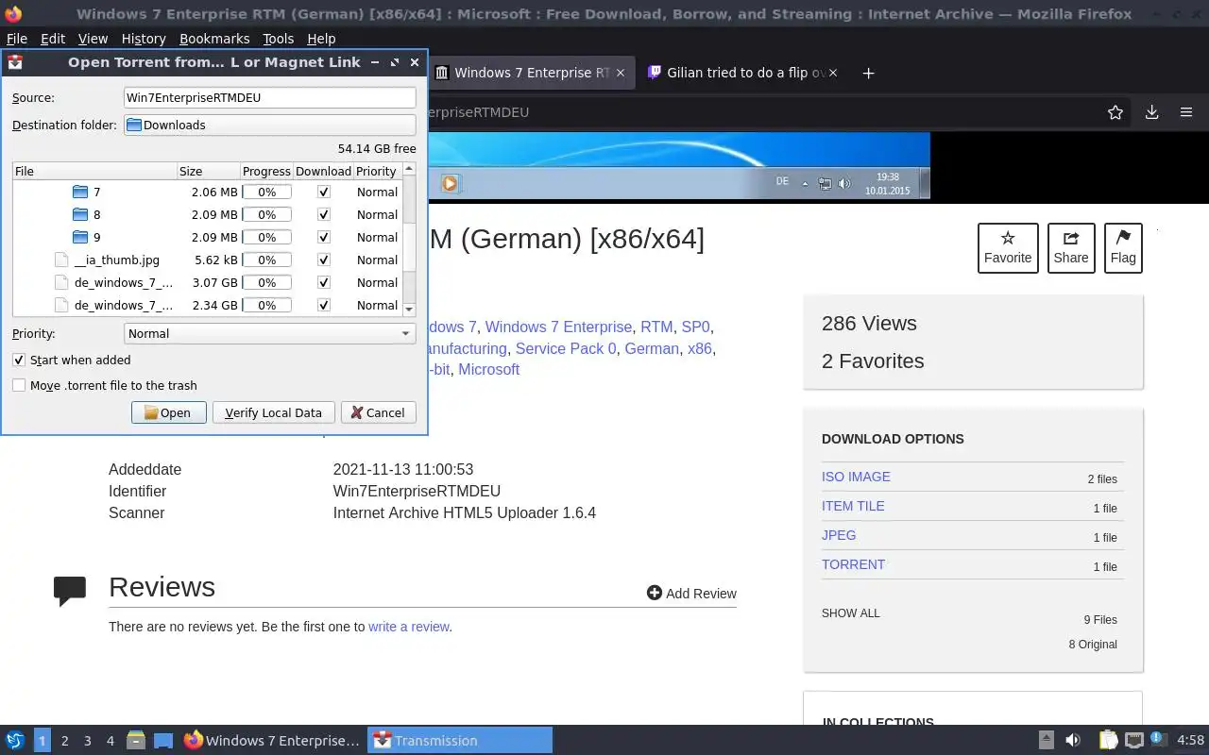Click the play icon in the screenshot preview
The image size is (1209, 755).
(x=450, y=183)
